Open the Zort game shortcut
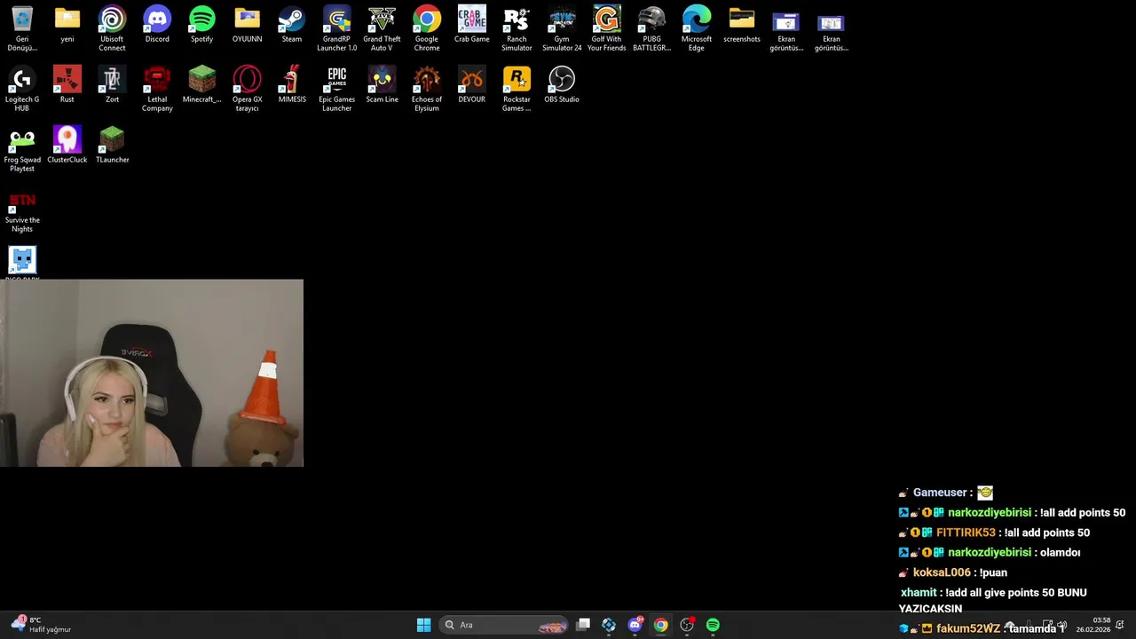The height and width of the screenshot is (639, 1136). tap(112, 85)
